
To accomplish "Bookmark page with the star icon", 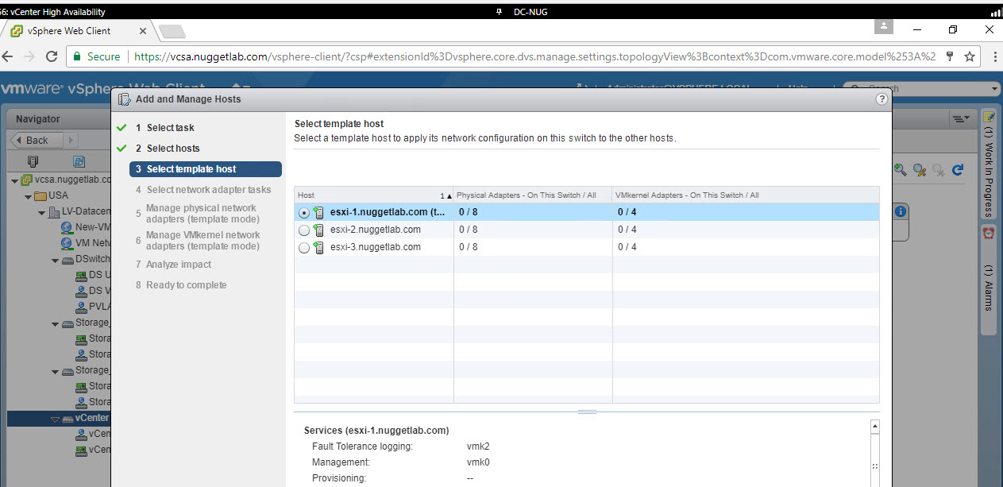I will click(969, 57).
